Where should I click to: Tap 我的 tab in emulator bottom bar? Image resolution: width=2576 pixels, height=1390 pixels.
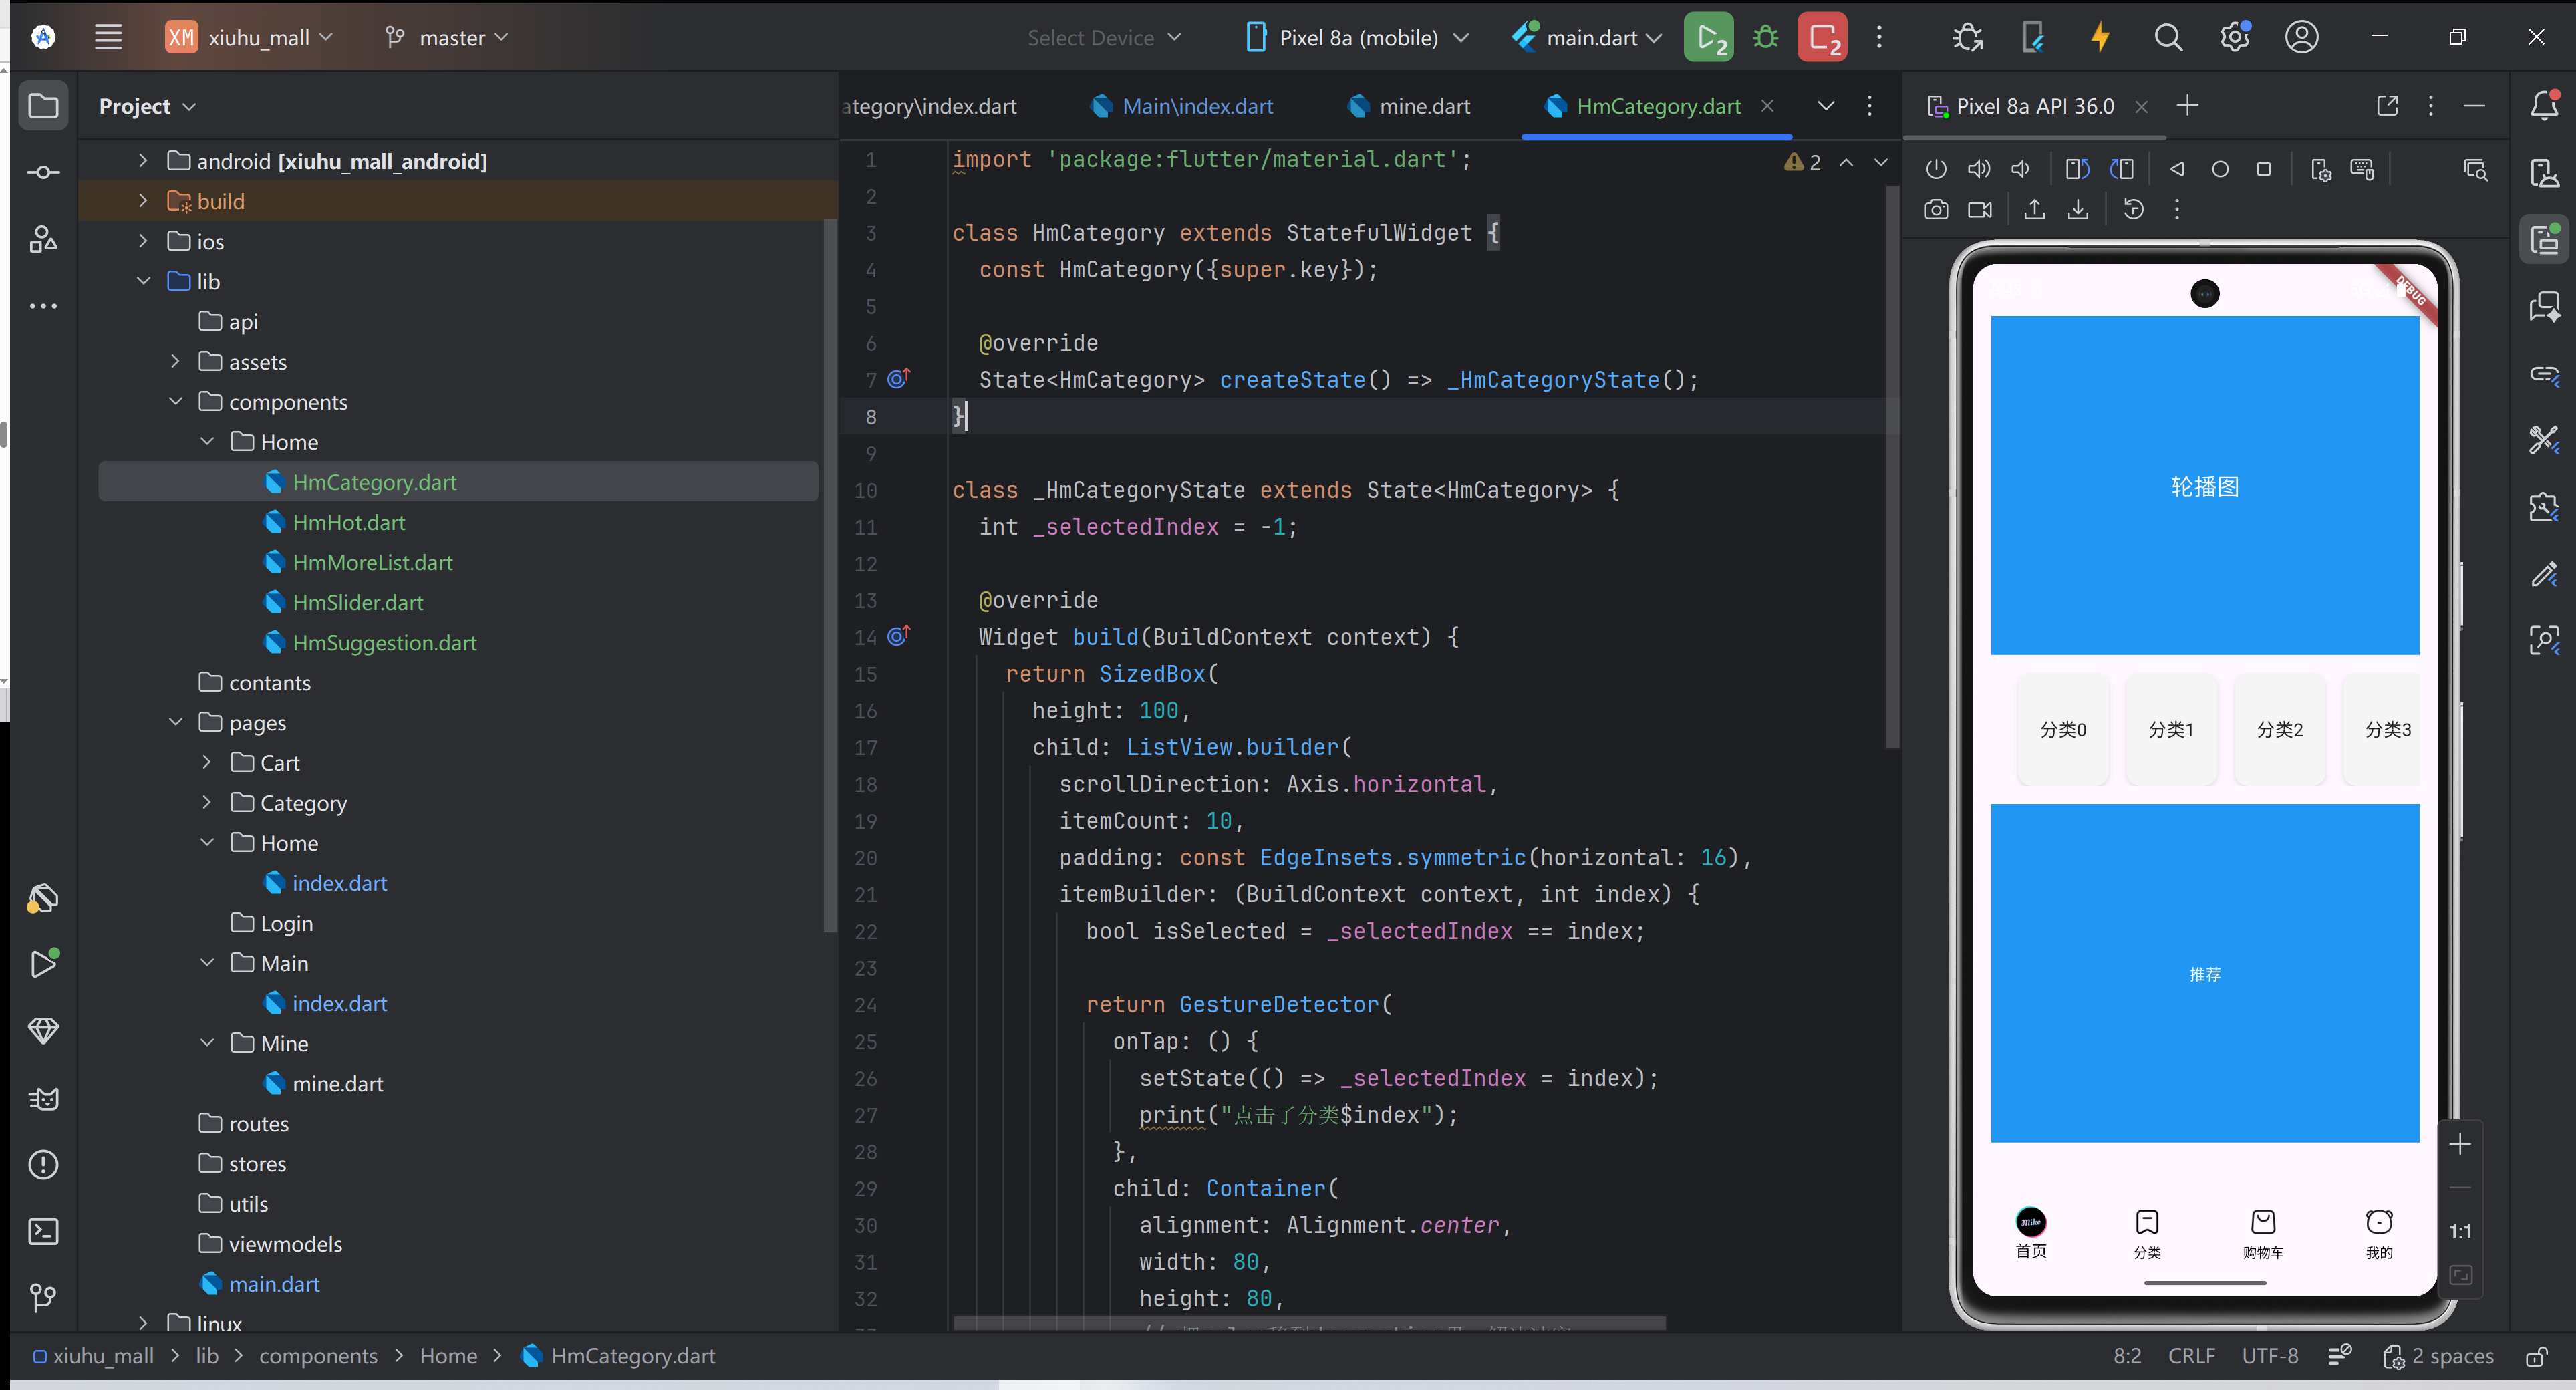tap(2379, 1233)
